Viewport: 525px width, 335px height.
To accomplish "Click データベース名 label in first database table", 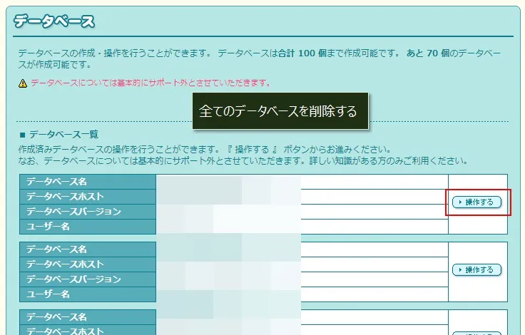I will click(x=56, y=182).
